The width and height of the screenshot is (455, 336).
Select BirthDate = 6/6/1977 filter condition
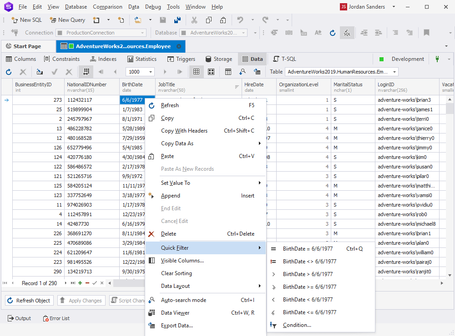coord(309,248)
